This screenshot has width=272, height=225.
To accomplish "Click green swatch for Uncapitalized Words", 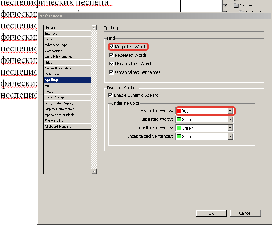I will coord(179,128).
